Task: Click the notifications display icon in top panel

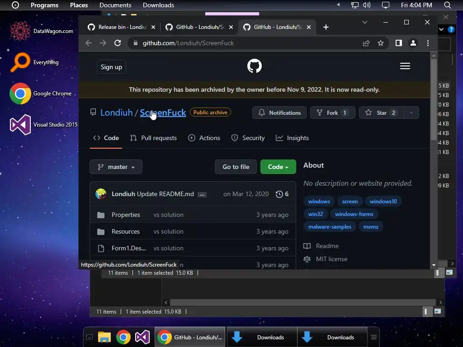Action: tap(385, 5)
